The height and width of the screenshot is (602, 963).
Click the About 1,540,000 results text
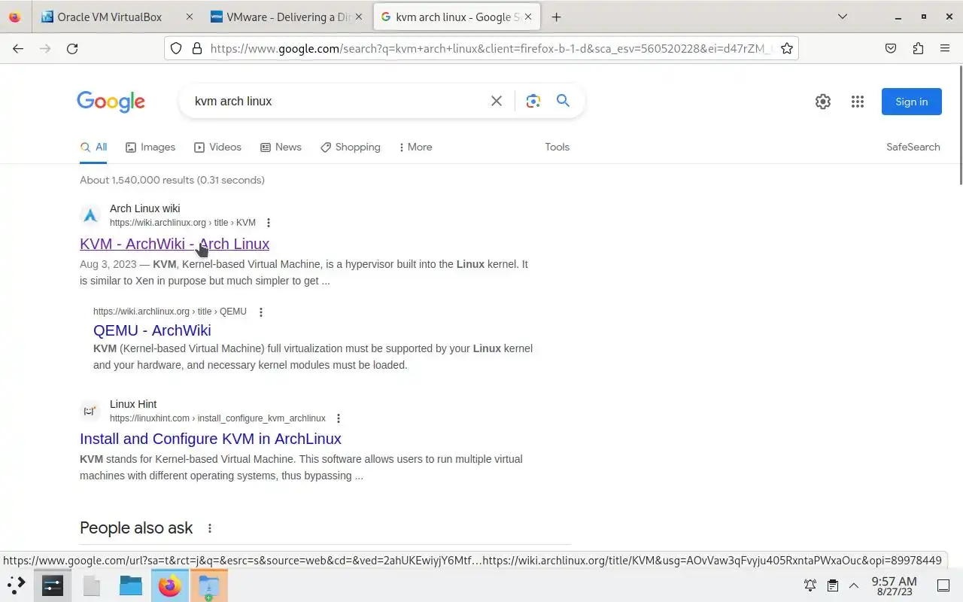[172, 180]
